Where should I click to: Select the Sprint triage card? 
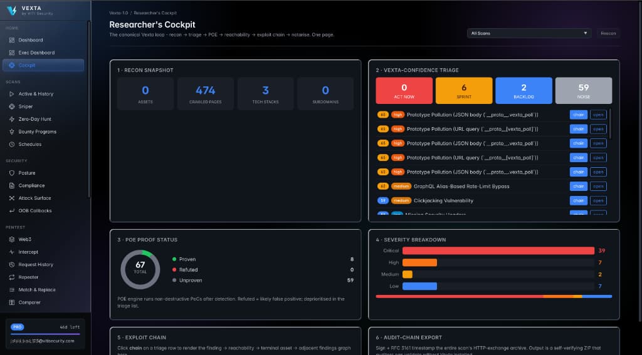click(x=464, y=90)
